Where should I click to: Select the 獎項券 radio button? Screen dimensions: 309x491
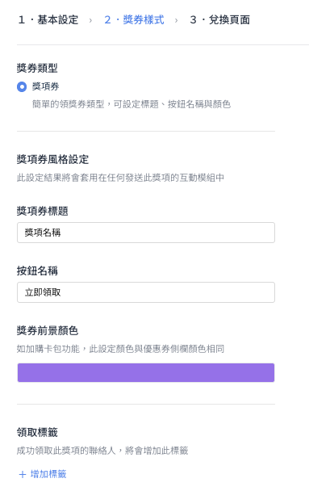coord(22,86)
